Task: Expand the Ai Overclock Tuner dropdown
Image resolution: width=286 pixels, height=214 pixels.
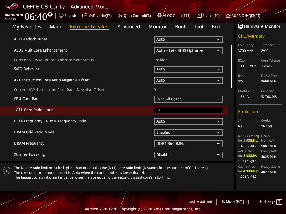Action: (188, 39)
